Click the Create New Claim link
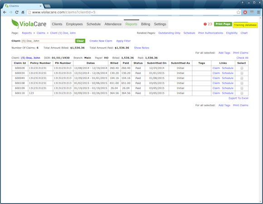The height and width of the screenshot is (204, 263). pyautogui.click(x=101, y=41)
